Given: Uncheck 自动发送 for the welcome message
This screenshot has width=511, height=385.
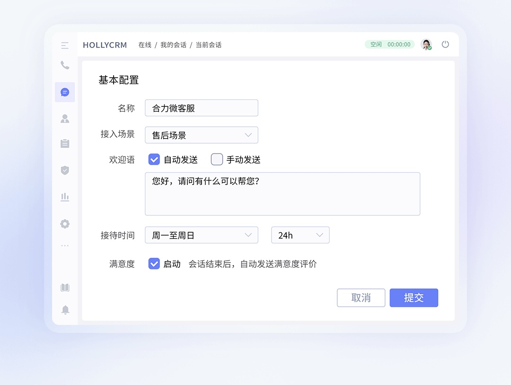Looking at the screenshot, I should click(x=154, y=159).
